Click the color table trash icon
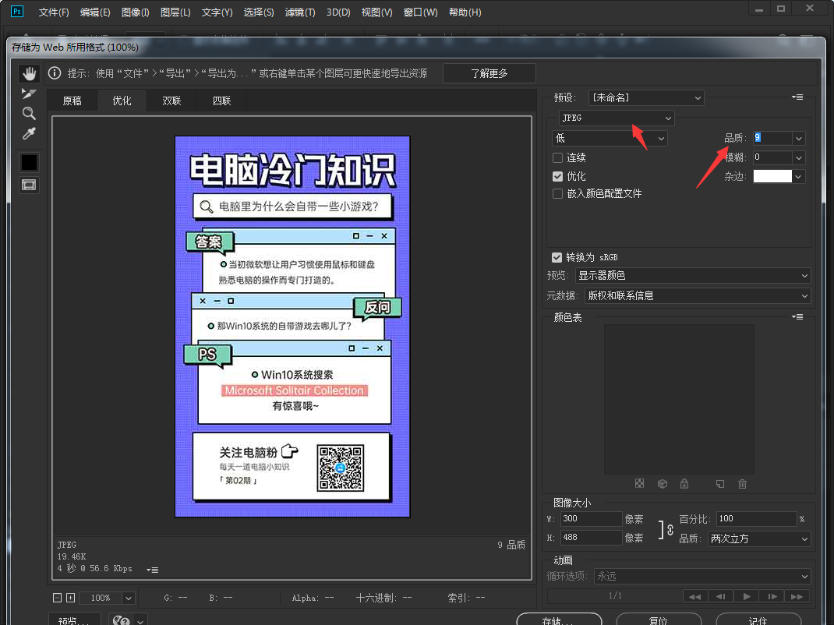Viewport: 834px width, 625px height. click(742, 484)
